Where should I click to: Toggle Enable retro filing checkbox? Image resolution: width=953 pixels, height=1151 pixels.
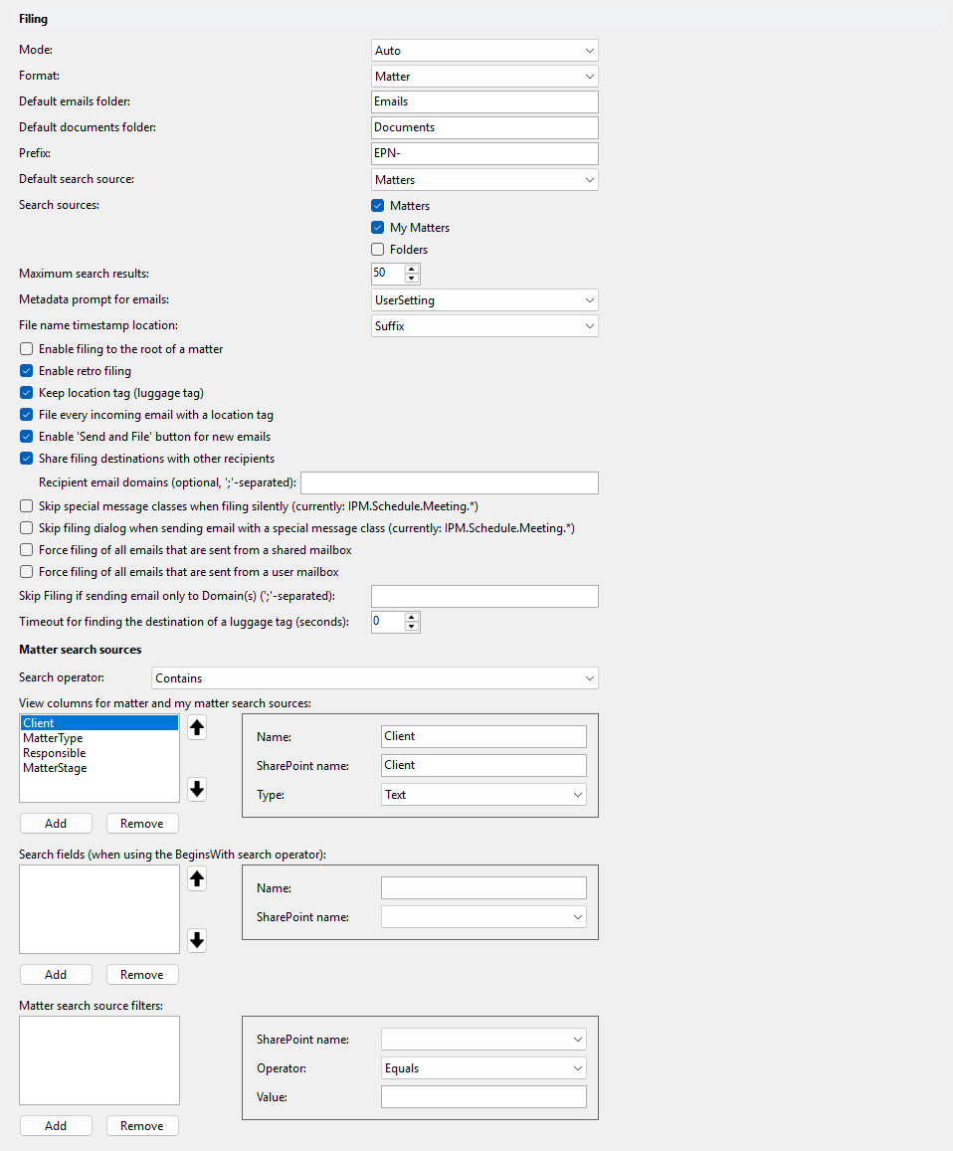click(27, 371)
